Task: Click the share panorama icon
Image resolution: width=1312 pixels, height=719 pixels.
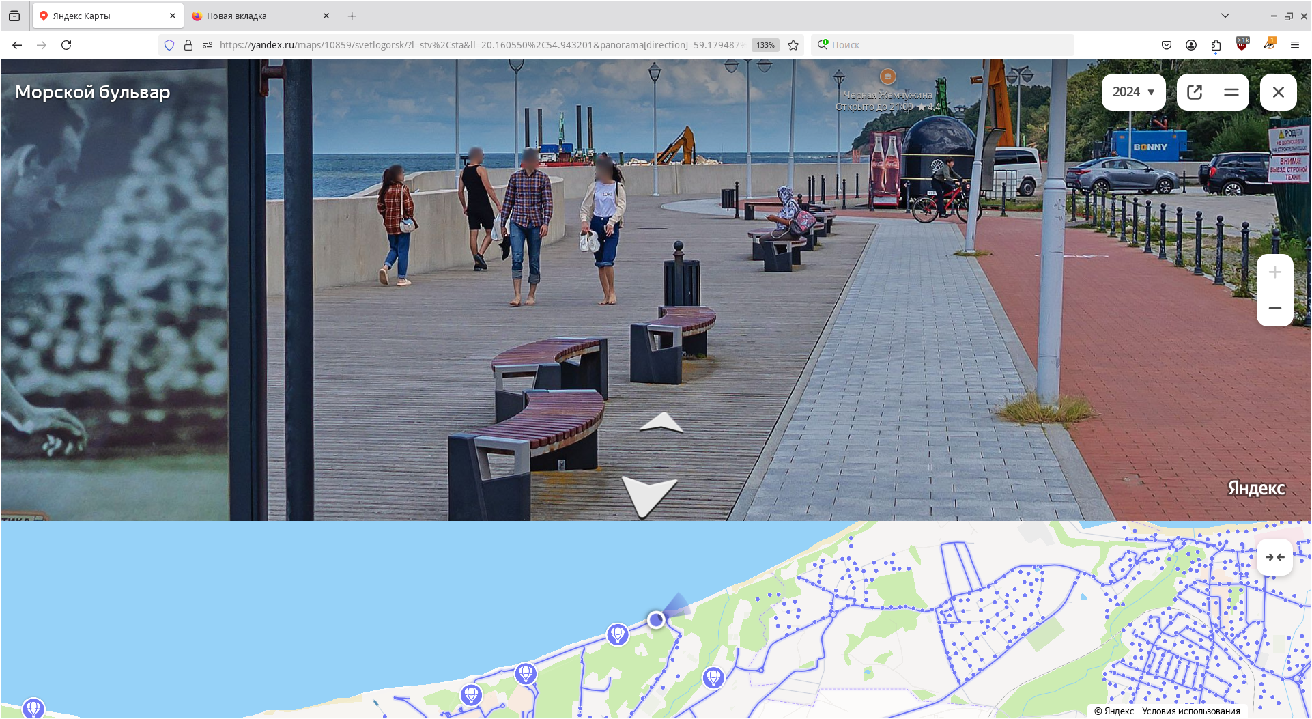Action: 1195,92
